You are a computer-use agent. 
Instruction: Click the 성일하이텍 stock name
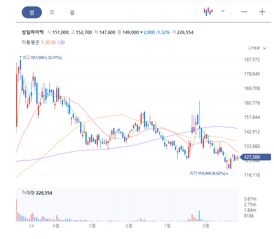[33, 32]
